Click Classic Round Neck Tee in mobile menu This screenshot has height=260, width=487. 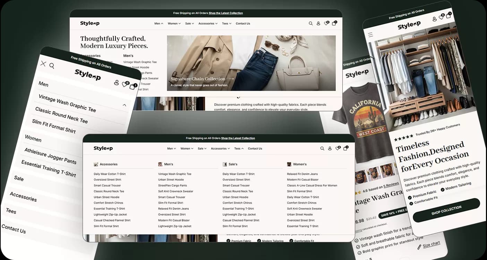click(61, 115)
